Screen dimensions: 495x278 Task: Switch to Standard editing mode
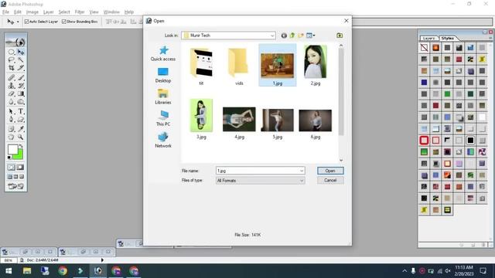coord(12,168)
